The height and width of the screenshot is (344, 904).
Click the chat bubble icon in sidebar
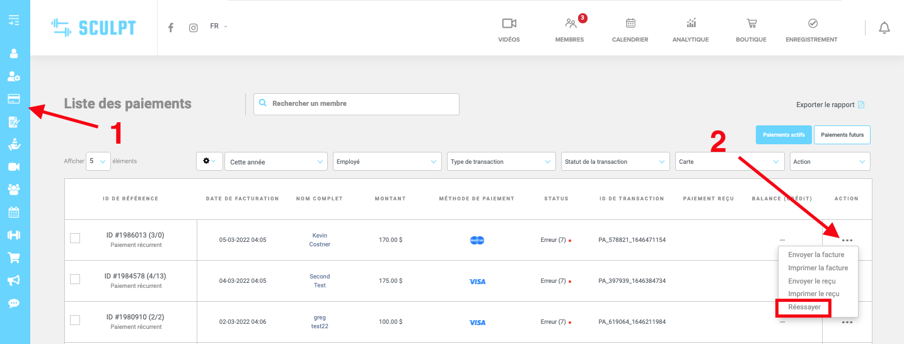click(13, 303)
